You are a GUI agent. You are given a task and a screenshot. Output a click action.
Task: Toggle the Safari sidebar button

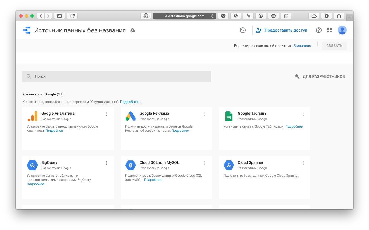[59, 16]
